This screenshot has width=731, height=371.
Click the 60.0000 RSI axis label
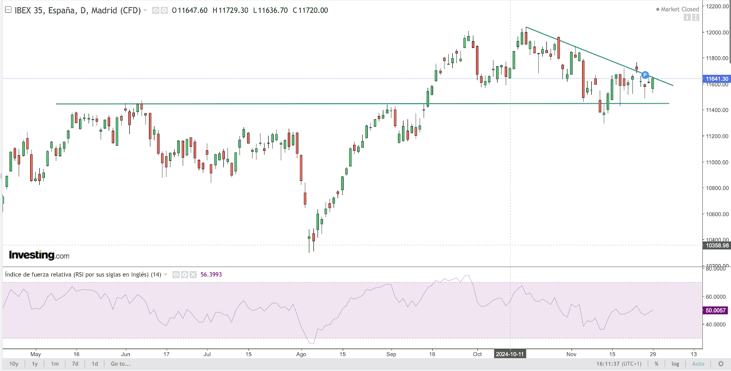pos(716,297)
